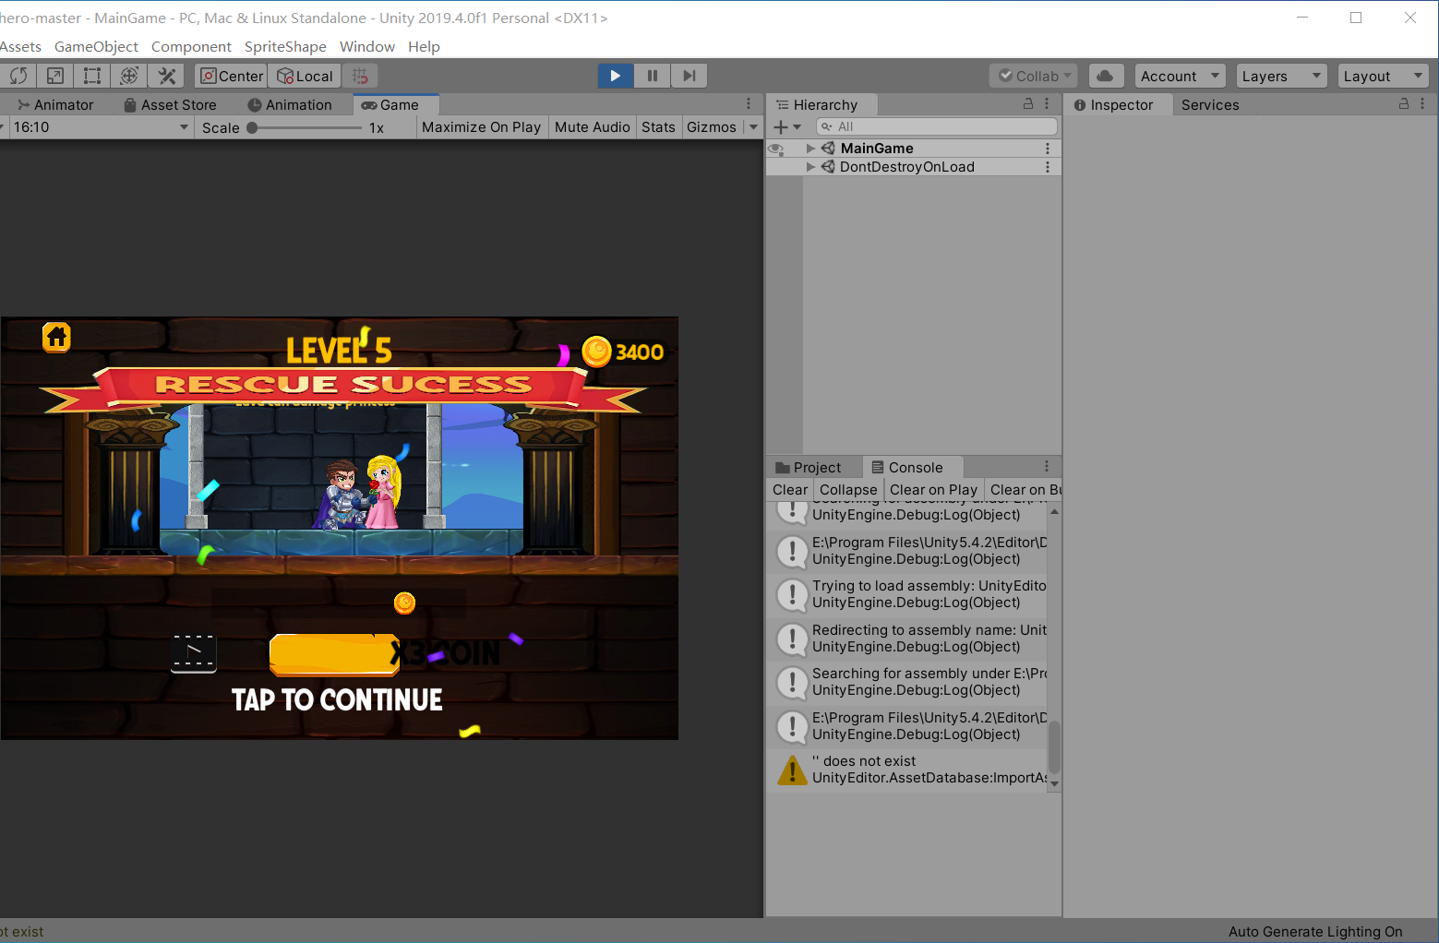The height and width of the screenshot is (943, 1439).
Task: Select the Rect Transform tool
Action: [92, 76]
